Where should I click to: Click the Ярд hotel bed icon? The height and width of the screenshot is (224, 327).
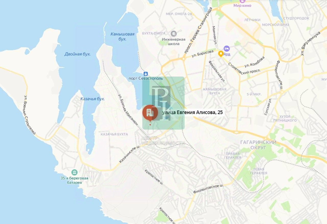point(226,48)
